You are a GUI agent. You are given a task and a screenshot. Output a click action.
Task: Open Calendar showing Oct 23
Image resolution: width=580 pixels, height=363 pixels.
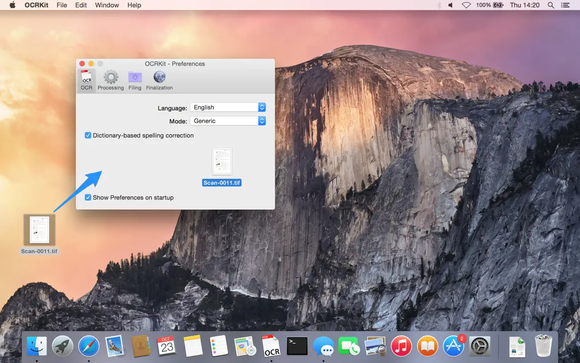click(167, 346)
